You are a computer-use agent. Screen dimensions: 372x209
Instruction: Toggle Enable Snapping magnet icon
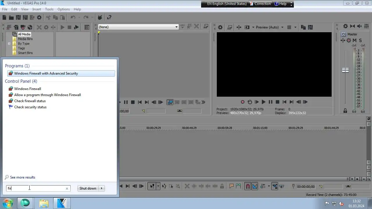click(x=248, y=186)
